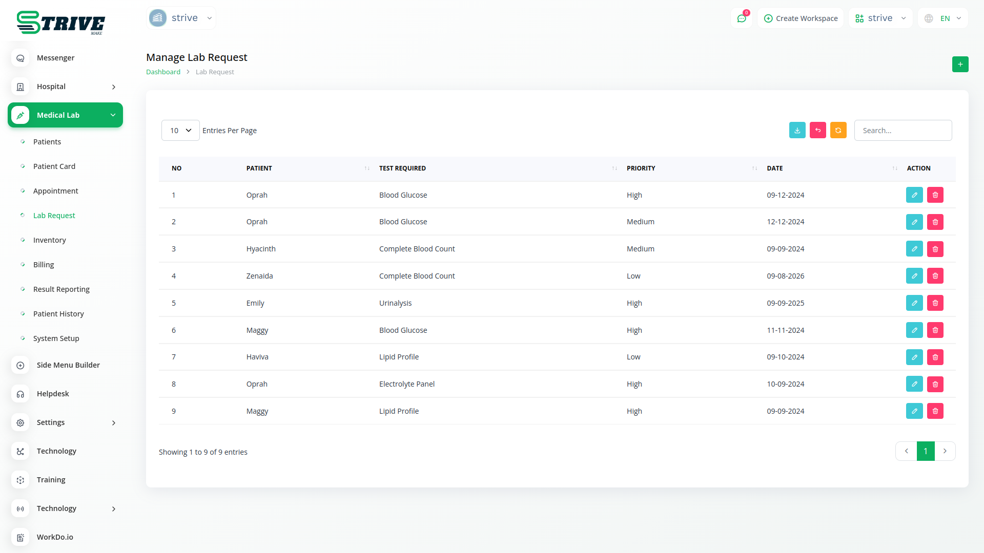Delete the Emily Urinalysis lab request

tap(935, 303)
